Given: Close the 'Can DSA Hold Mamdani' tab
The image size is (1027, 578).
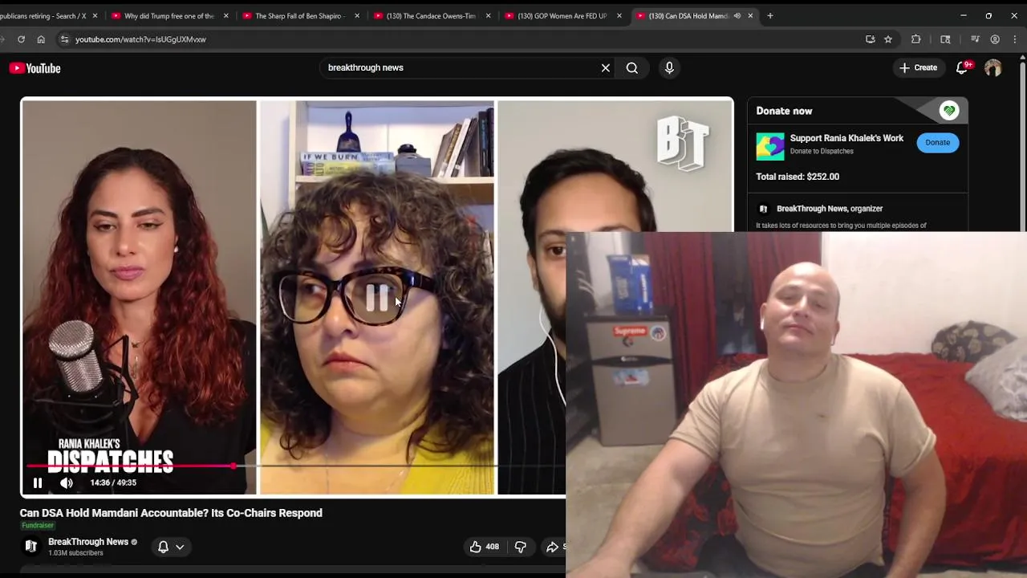Looking at the screenshot, I should tap(750, 16).
